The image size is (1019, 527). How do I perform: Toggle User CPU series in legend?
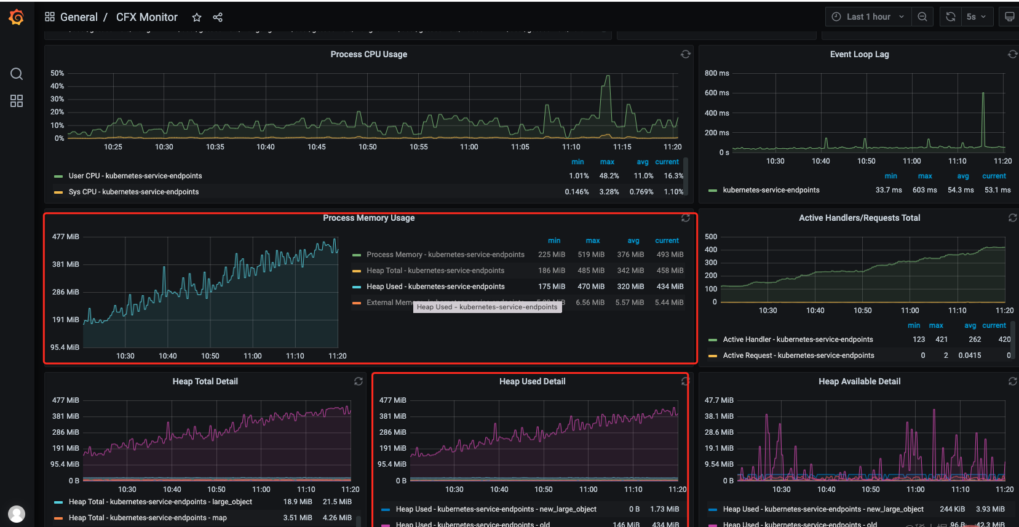click(x=135, y=176)
